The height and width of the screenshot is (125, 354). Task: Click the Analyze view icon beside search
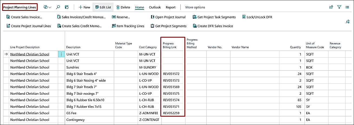click(67, 7)
